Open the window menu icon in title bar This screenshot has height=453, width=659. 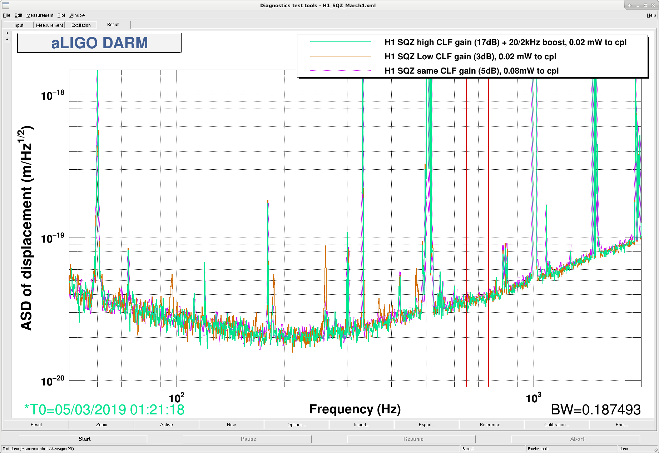click(6, 5)
